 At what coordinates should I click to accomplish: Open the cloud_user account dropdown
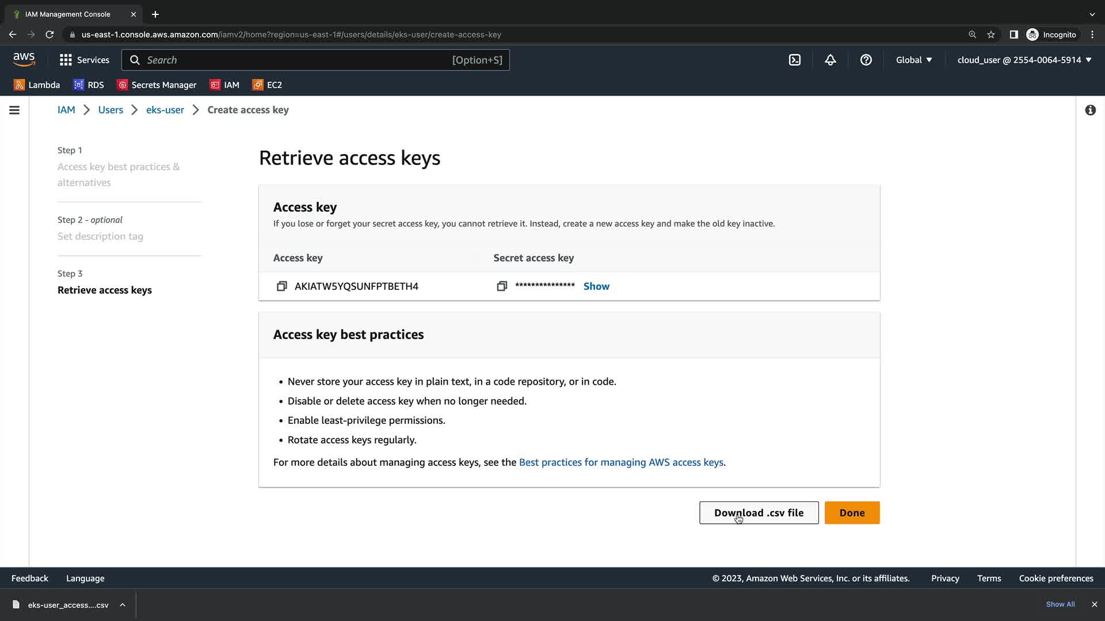click(1024, 60)
